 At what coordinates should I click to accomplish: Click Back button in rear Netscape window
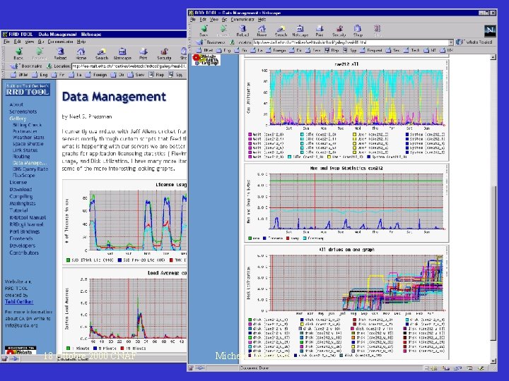[18, 54]
